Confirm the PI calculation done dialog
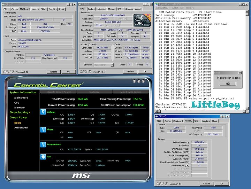 pos(228,84)
